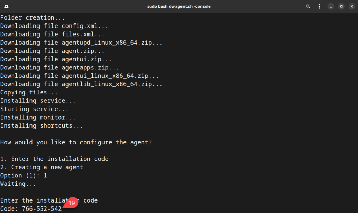
Task: Expand the kebab menu for terminal preferences
Action: (319, 6)
